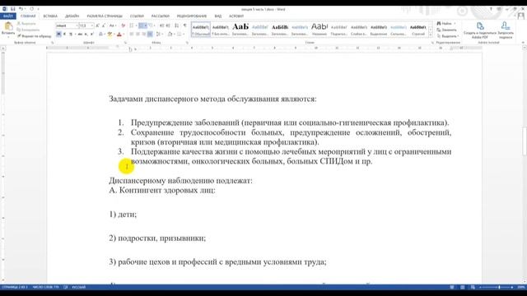
Task: Click the Find (Найти) binoculars icon
Action: point(439,24)
